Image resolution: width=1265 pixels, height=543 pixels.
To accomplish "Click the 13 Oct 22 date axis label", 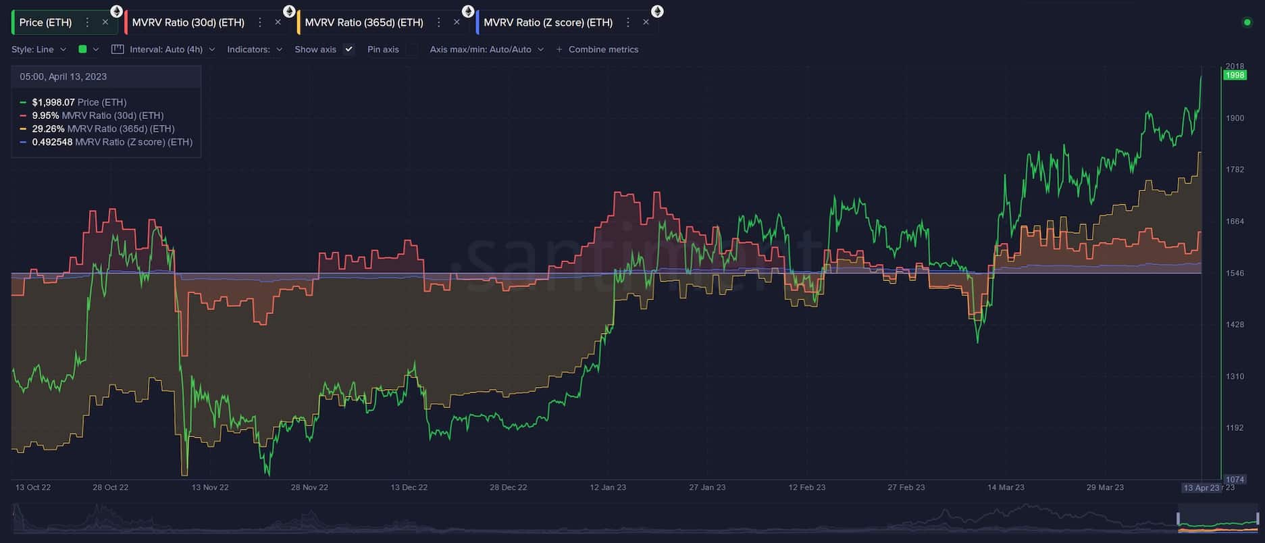I will [x=33, y=488].
